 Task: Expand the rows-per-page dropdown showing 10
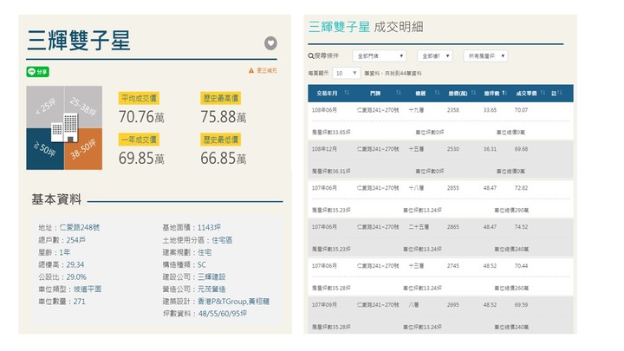point(347,74)
